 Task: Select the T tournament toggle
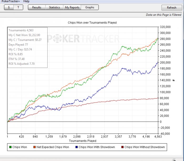point(18,7)
